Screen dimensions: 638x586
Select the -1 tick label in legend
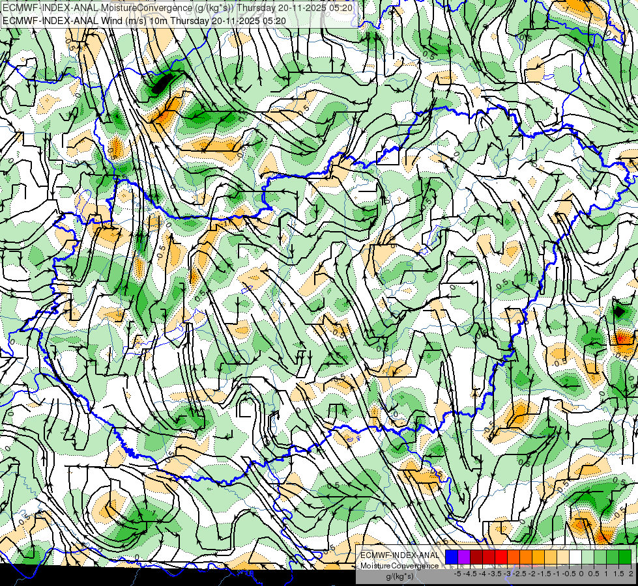(557, 574)
